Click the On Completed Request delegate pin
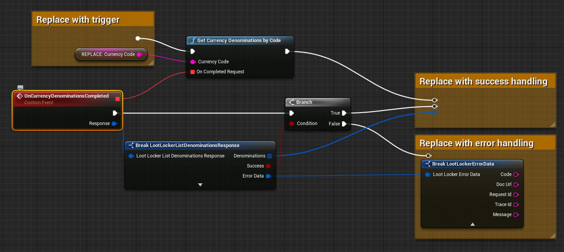564x252 pixels. click(192, 72)
